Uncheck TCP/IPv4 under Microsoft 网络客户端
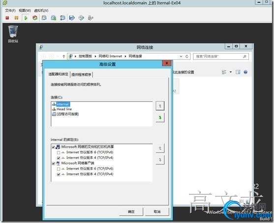Viewport: 274px width, 223px height. tap(59, 174)
